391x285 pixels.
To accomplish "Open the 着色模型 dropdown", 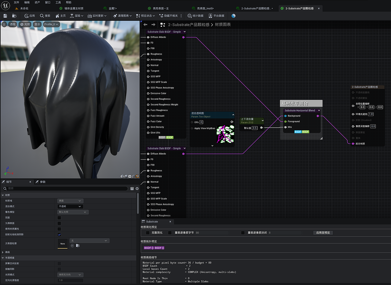I will 73,212.
